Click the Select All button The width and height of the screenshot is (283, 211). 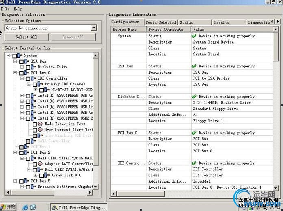(26, 37)
